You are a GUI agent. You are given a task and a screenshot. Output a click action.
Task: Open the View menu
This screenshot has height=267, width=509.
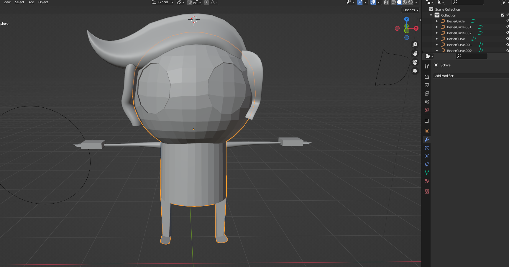[x=7, y=2]
